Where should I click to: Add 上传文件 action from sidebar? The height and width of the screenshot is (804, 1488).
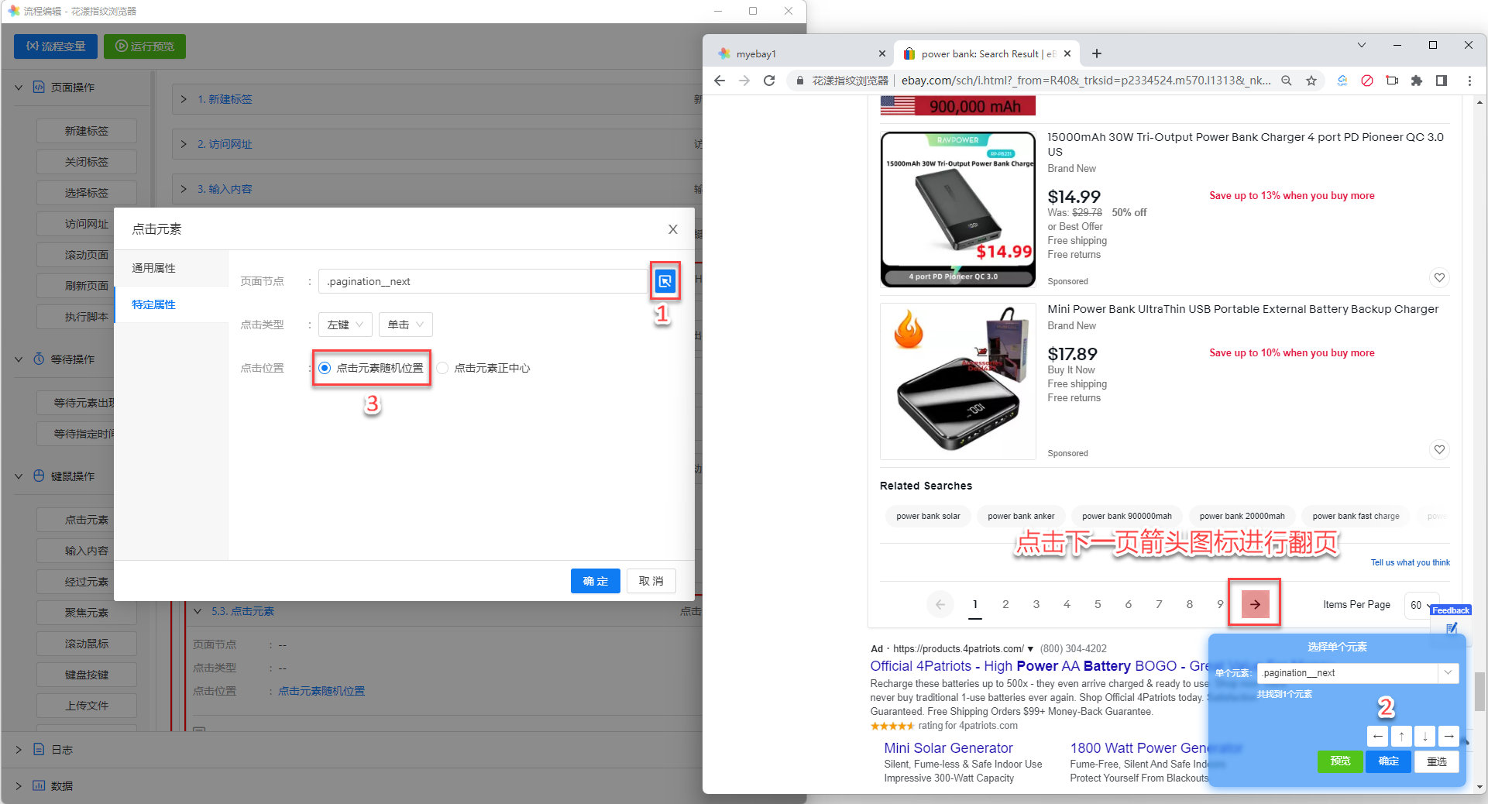click(x=87, y=706)
